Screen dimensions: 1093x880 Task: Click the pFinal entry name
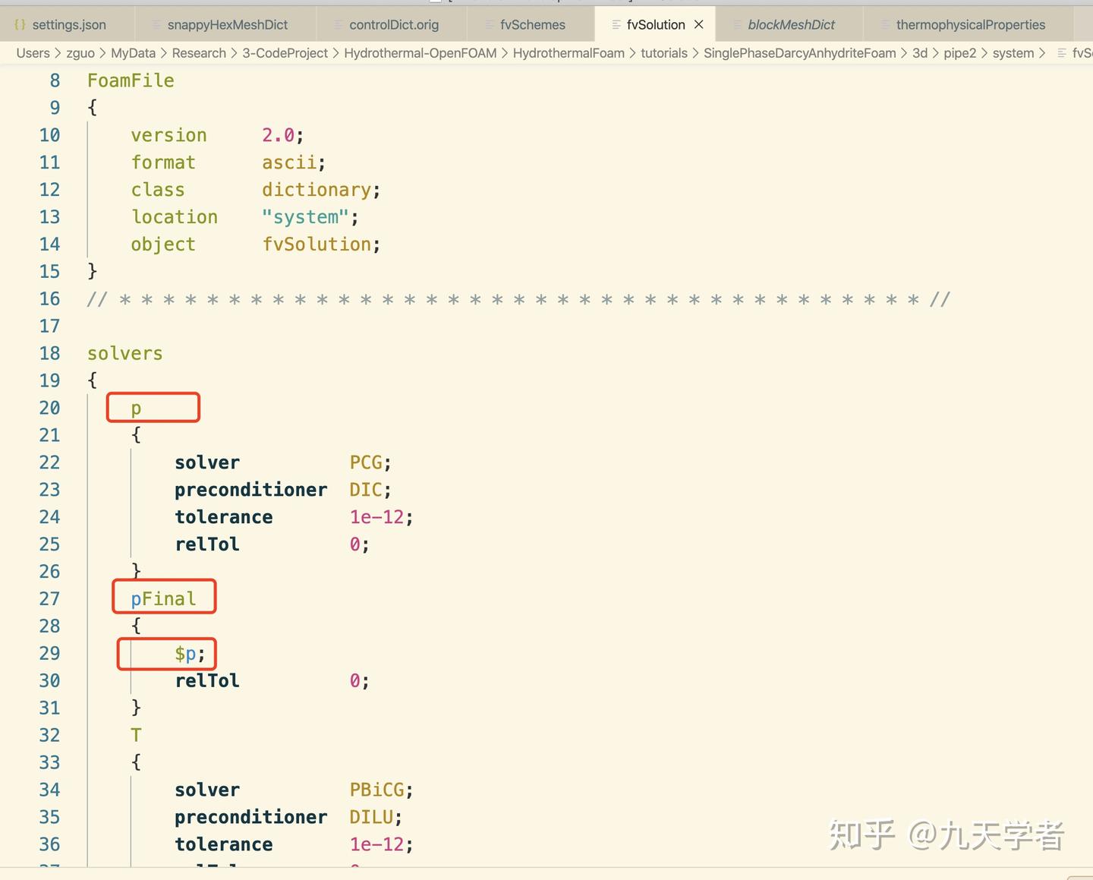[x=163, y=599]
